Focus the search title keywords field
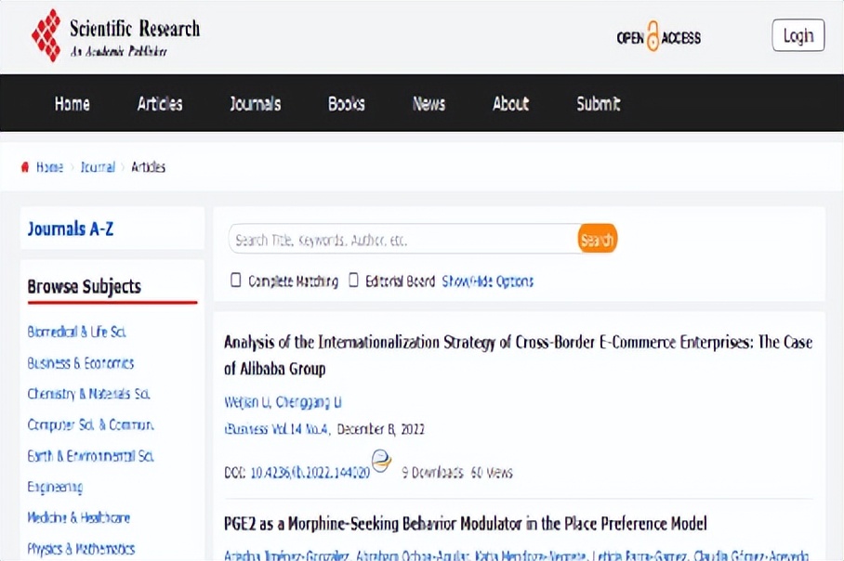Screen dimensions: 844x561 403,239
